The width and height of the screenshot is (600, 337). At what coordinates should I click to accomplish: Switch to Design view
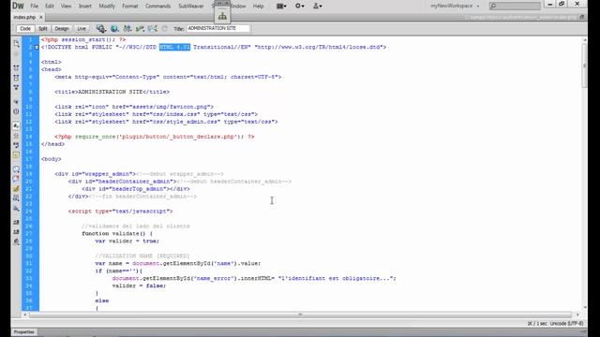pos(62,29)
